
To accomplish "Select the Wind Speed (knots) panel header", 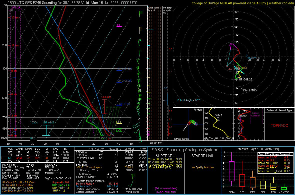I will tap(154, 9).
